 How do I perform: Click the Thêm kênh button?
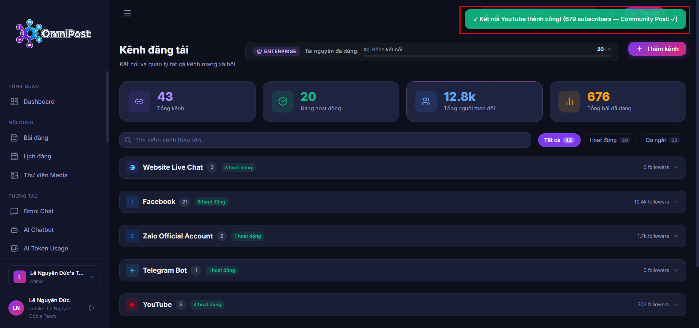coord(657,49)
